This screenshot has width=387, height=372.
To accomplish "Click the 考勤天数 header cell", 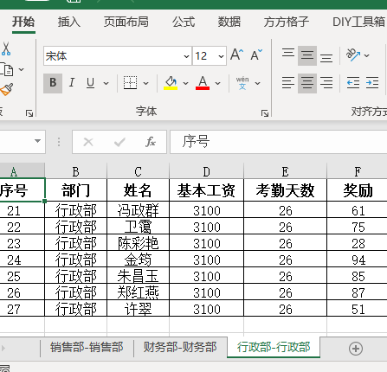I will coord(285,190).
